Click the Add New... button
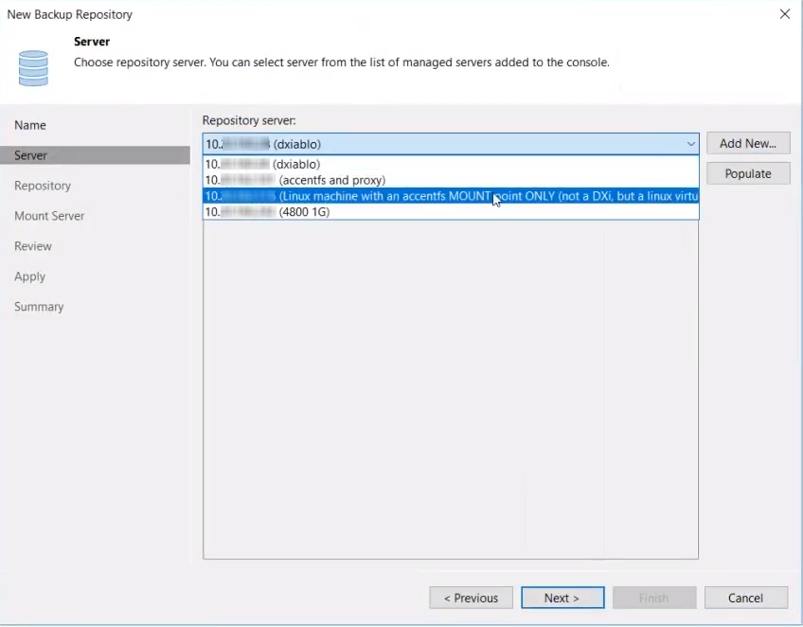This screenshot has width=803, height=627. coord(747,143)
